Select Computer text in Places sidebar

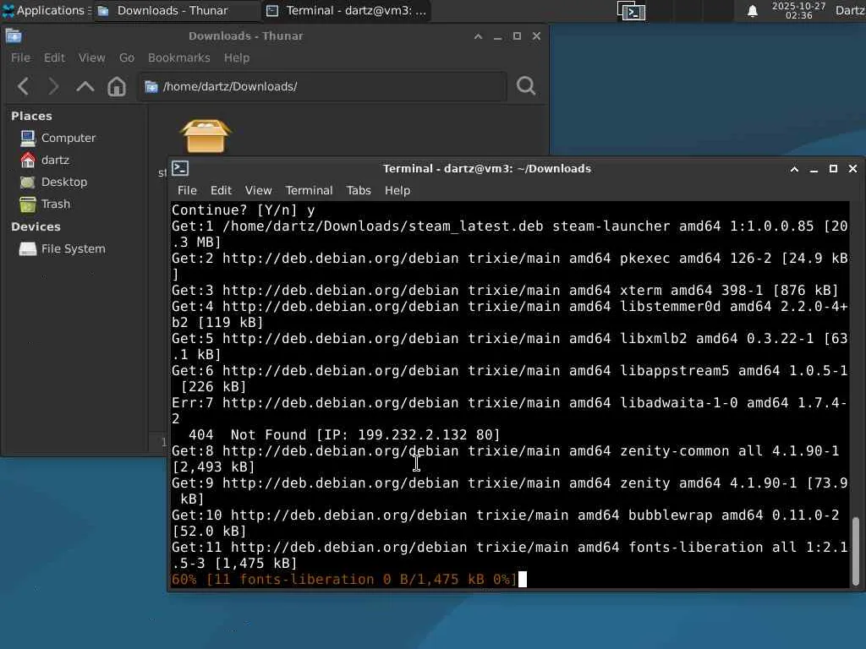click(69, 138)
